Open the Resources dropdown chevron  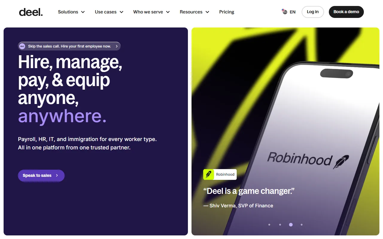[207, 12]
